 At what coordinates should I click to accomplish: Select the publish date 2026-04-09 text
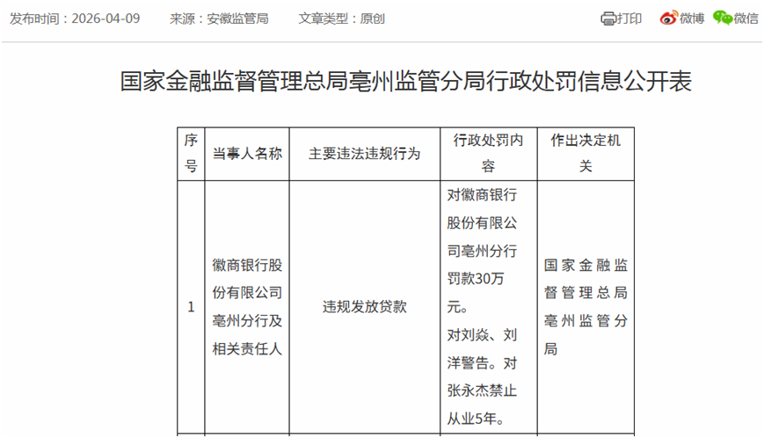(x=106, y=18)
